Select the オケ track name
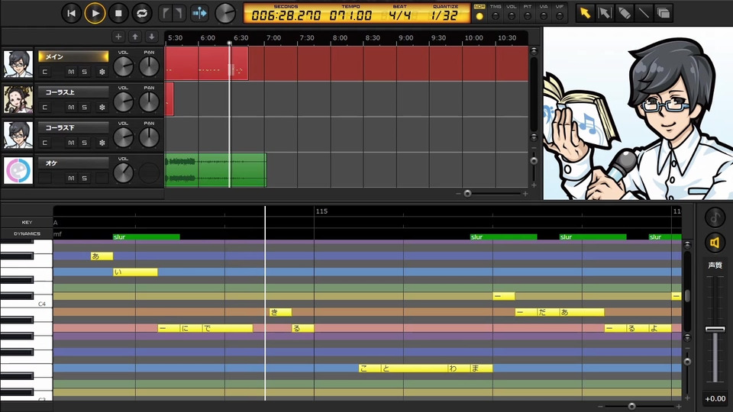The width and height of the screenshot is (733, 412). click(x=73, y=163)
